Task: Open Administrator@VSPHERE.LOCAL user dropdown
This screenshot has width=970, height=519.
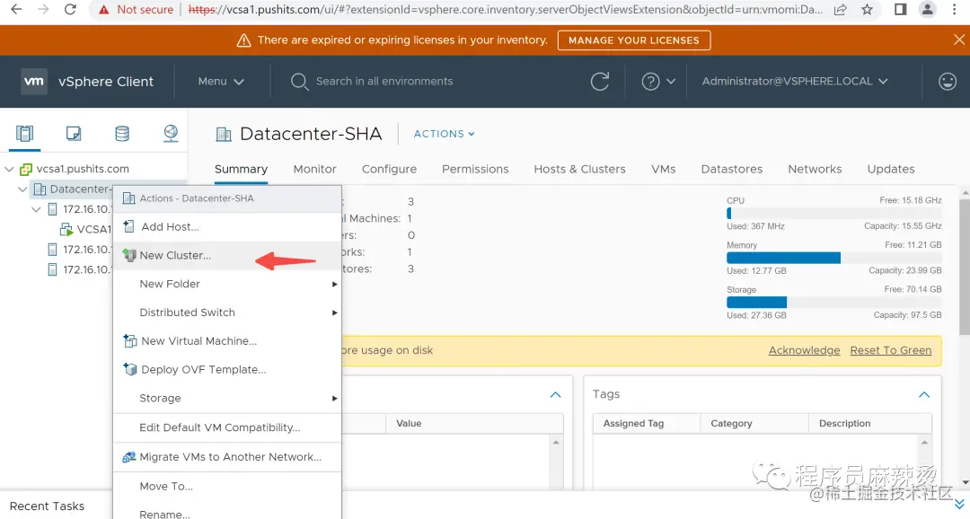Action: click(795, 81)
